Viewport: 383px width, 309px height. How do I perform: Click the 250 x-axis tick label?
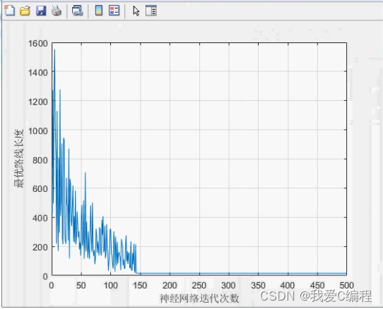[199, 285]
